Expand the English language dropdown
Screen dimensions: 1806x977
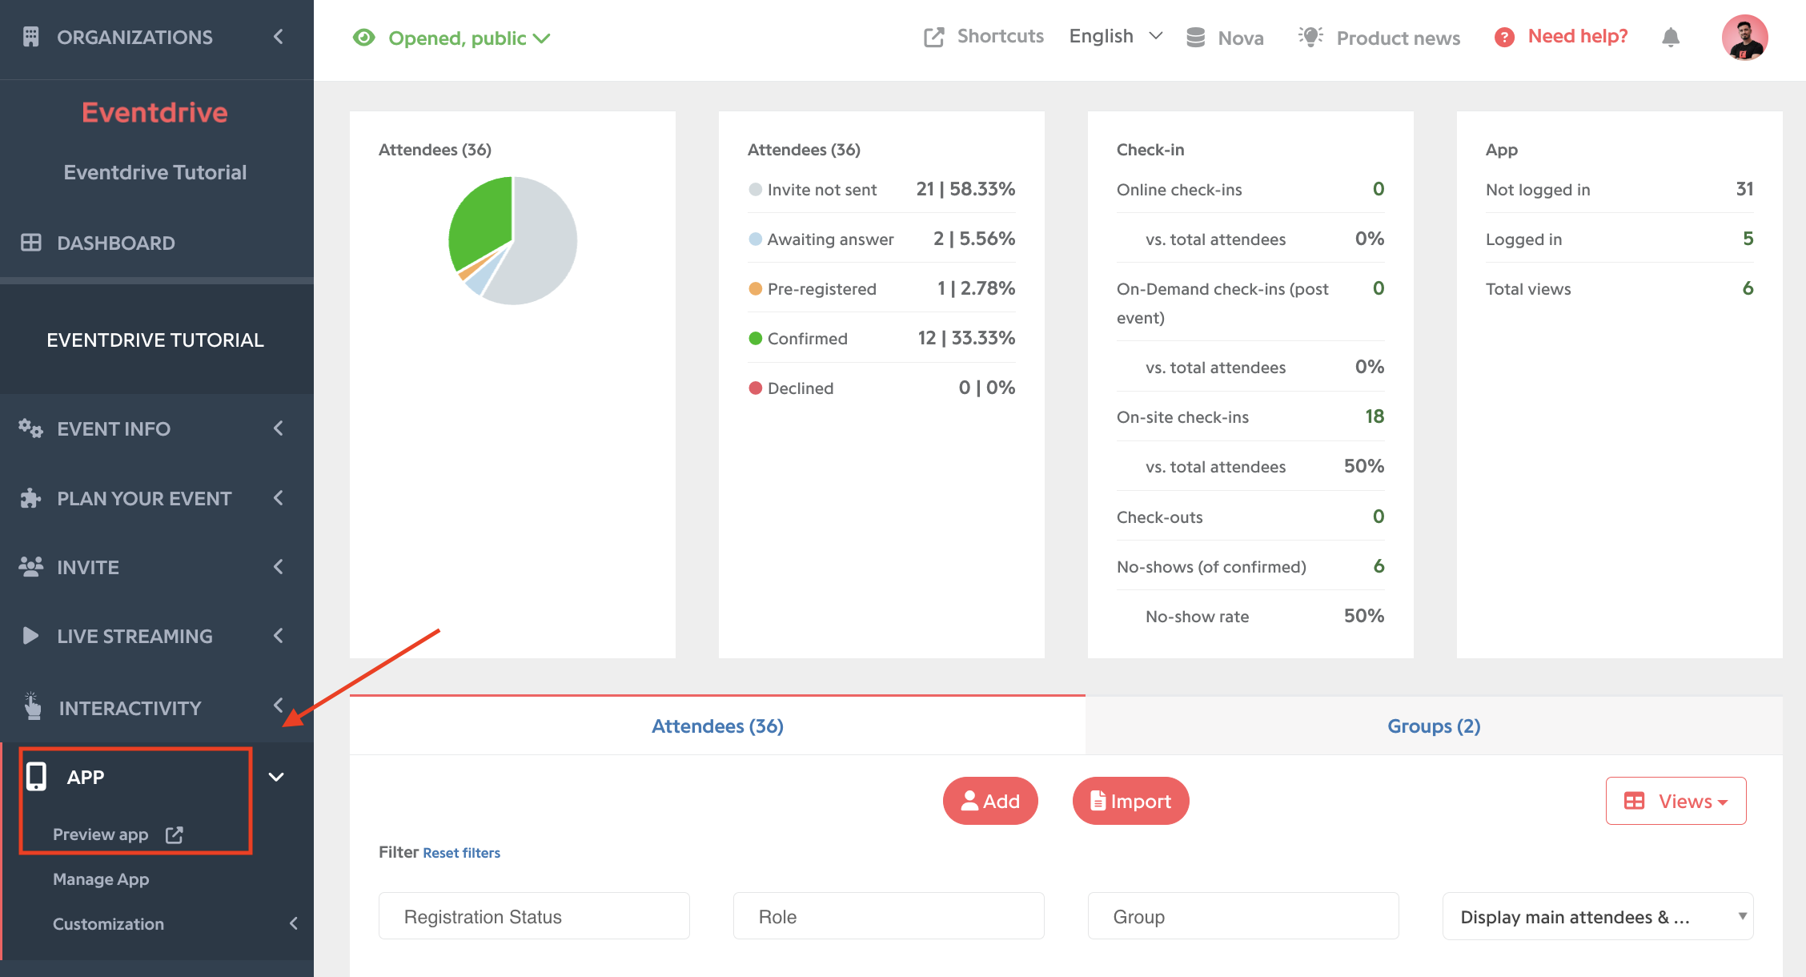tap(1115, 37)
